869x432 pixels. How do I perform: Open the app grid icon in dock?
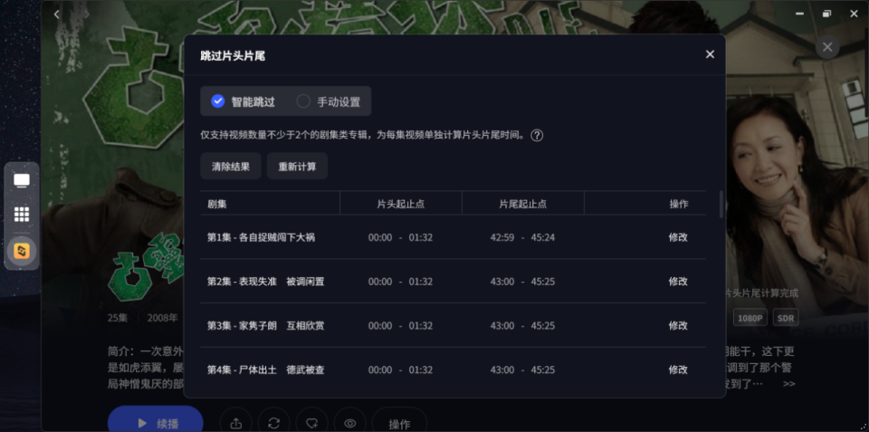coord(22,214)
